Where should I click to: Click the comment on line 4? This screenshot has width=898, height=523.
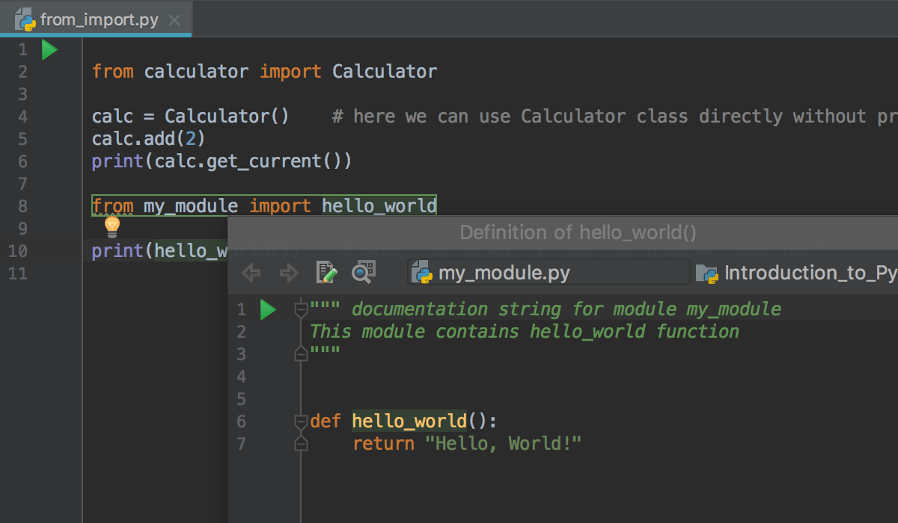[x=614, y=117]
